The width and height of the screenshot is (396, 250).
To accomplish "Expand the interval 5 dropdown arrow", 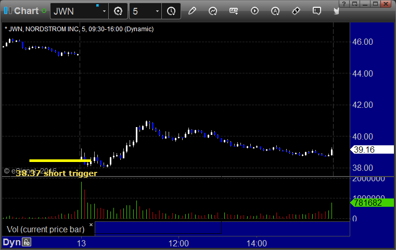I will point(157,11).
